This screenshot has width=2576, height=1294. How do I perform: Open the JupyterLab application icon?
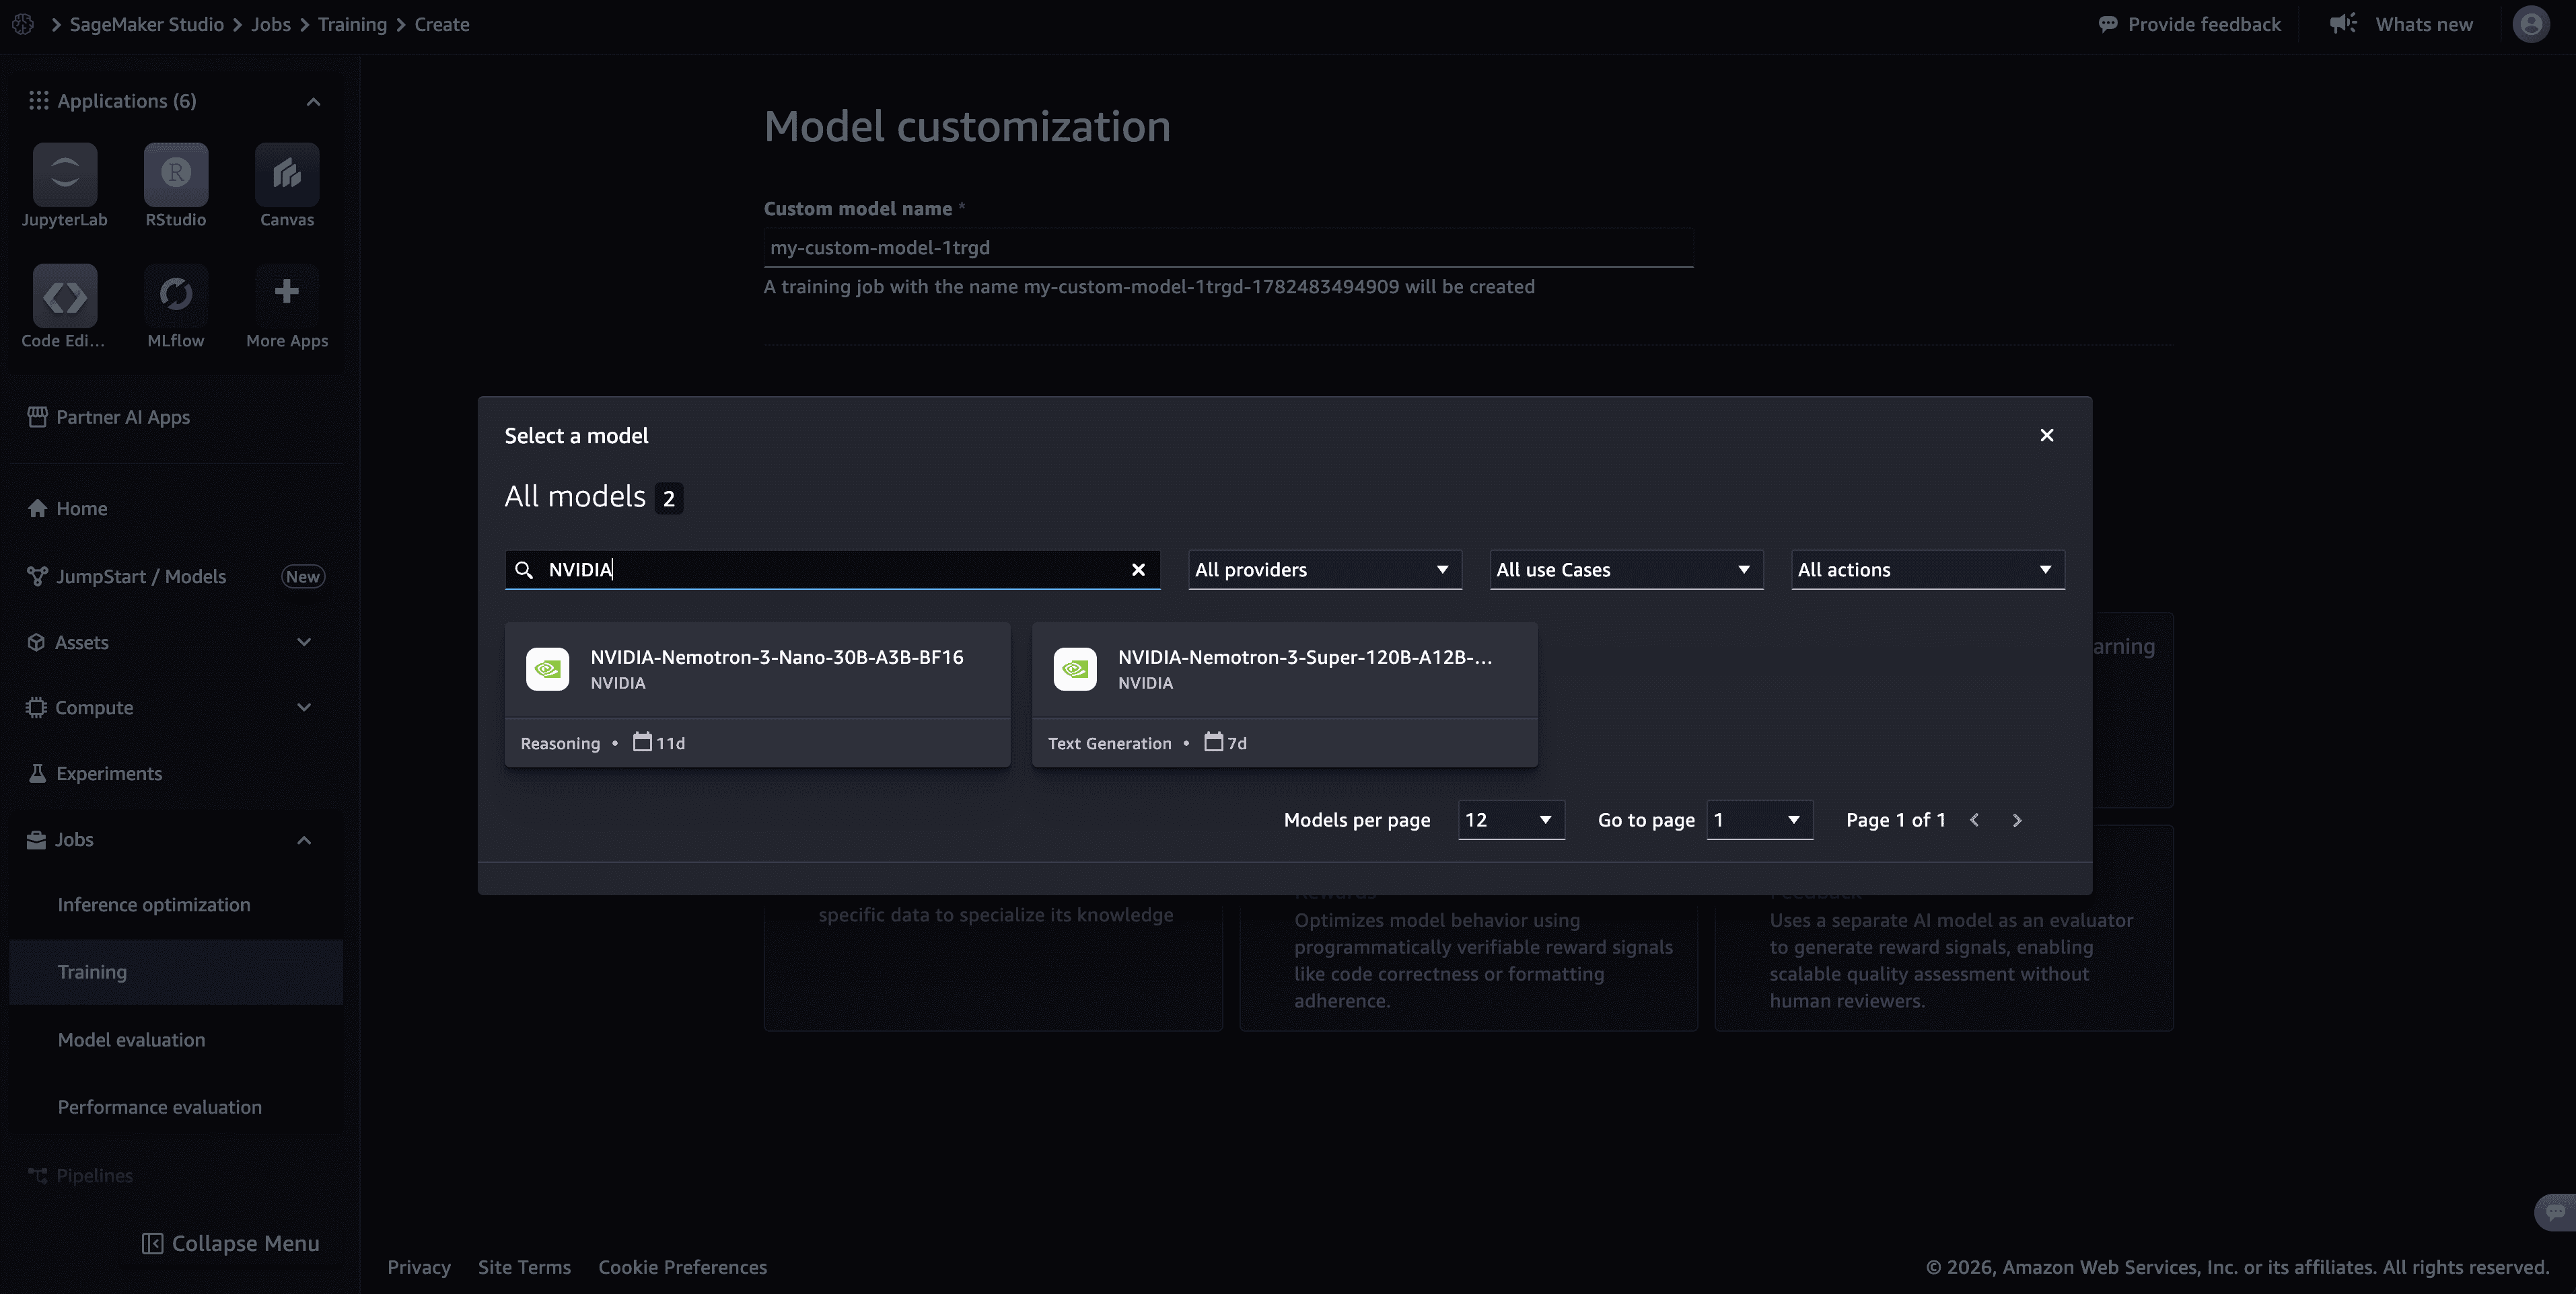[65, 174]
